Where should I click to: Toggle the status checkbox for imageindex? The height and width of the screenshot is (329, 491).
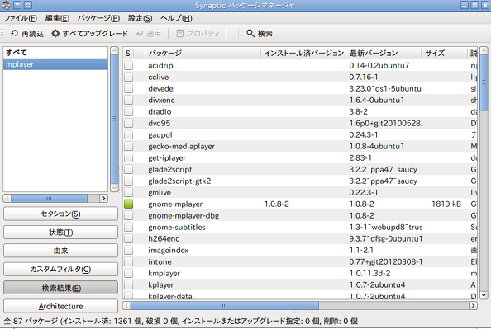click(x=128, y=251)
